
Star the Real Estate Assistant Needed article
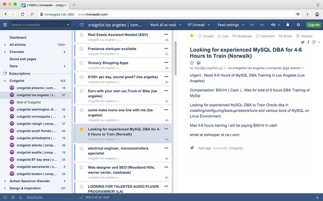tap(81, 35)
